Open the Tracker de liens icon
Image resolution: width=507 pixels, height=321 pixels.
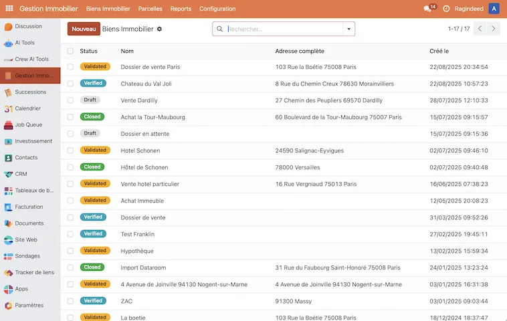point(9,272)
